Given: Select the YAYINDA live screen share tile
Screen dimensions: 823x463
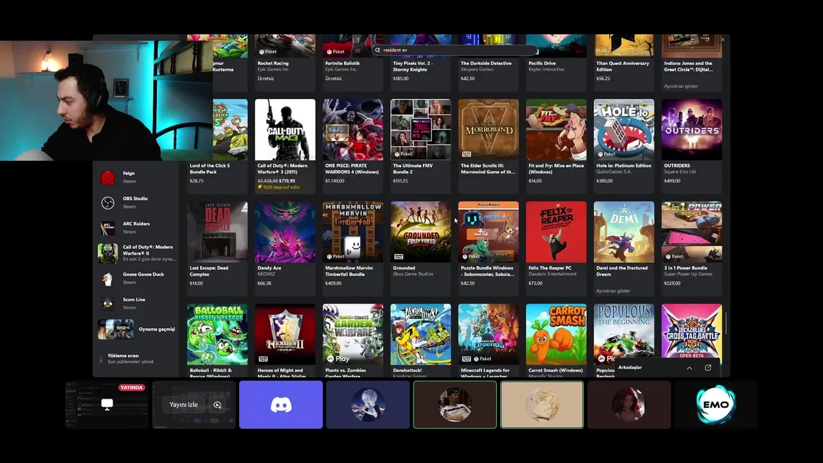Looking at the screenshot, I should click(x=107, y=404).
